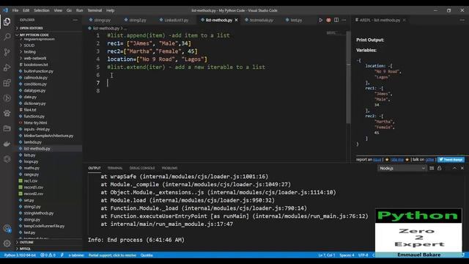The height and width of the screenshot is (264, 469).
Task: Switch to the TERMINAL panel tab
Action: click(115, 168)
